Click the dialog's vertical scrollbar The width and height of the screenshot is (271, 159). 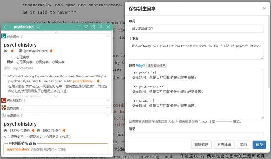268,52
